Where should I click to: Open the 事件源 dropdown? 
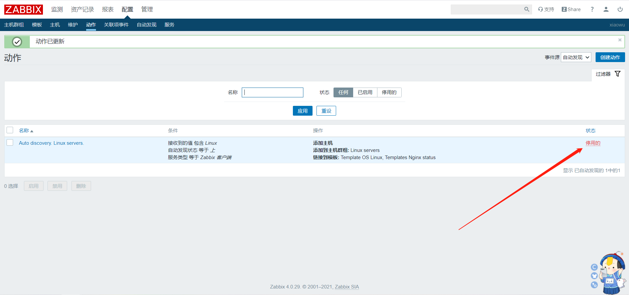pyautogui.click(x=576, y=57)
